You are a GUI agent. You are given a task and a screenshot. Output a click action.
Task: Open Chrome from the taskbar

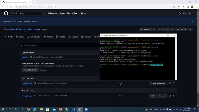pos(28,109)
